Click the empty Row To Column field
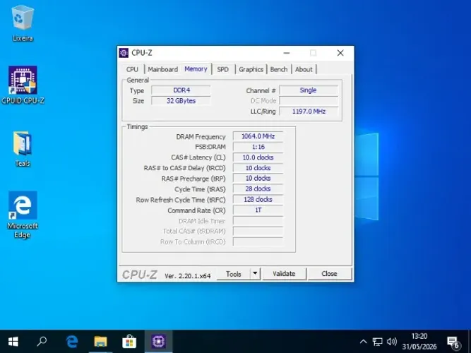Screen dimensions: 471x353 pos(258,242)
